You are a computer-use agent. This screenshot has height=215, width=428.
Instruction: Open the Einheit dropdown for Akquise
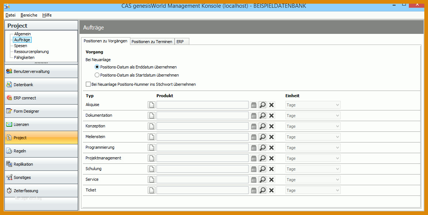tap(313, 105)
